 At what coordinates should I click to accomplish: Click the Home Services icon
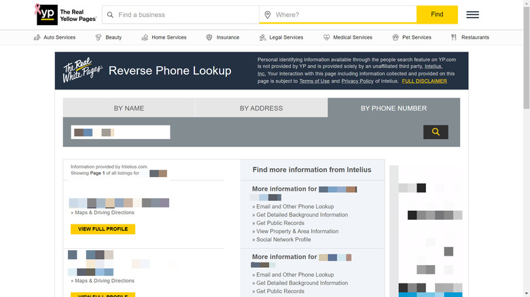click(x=145, y=37)
